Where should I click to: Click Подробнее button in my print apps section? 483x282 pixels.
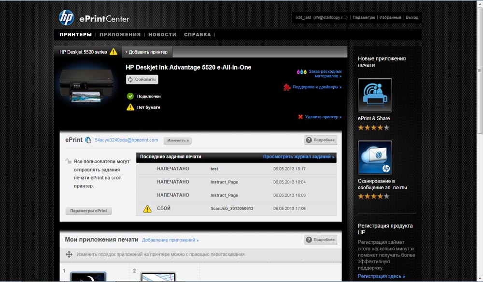[321, 240]
